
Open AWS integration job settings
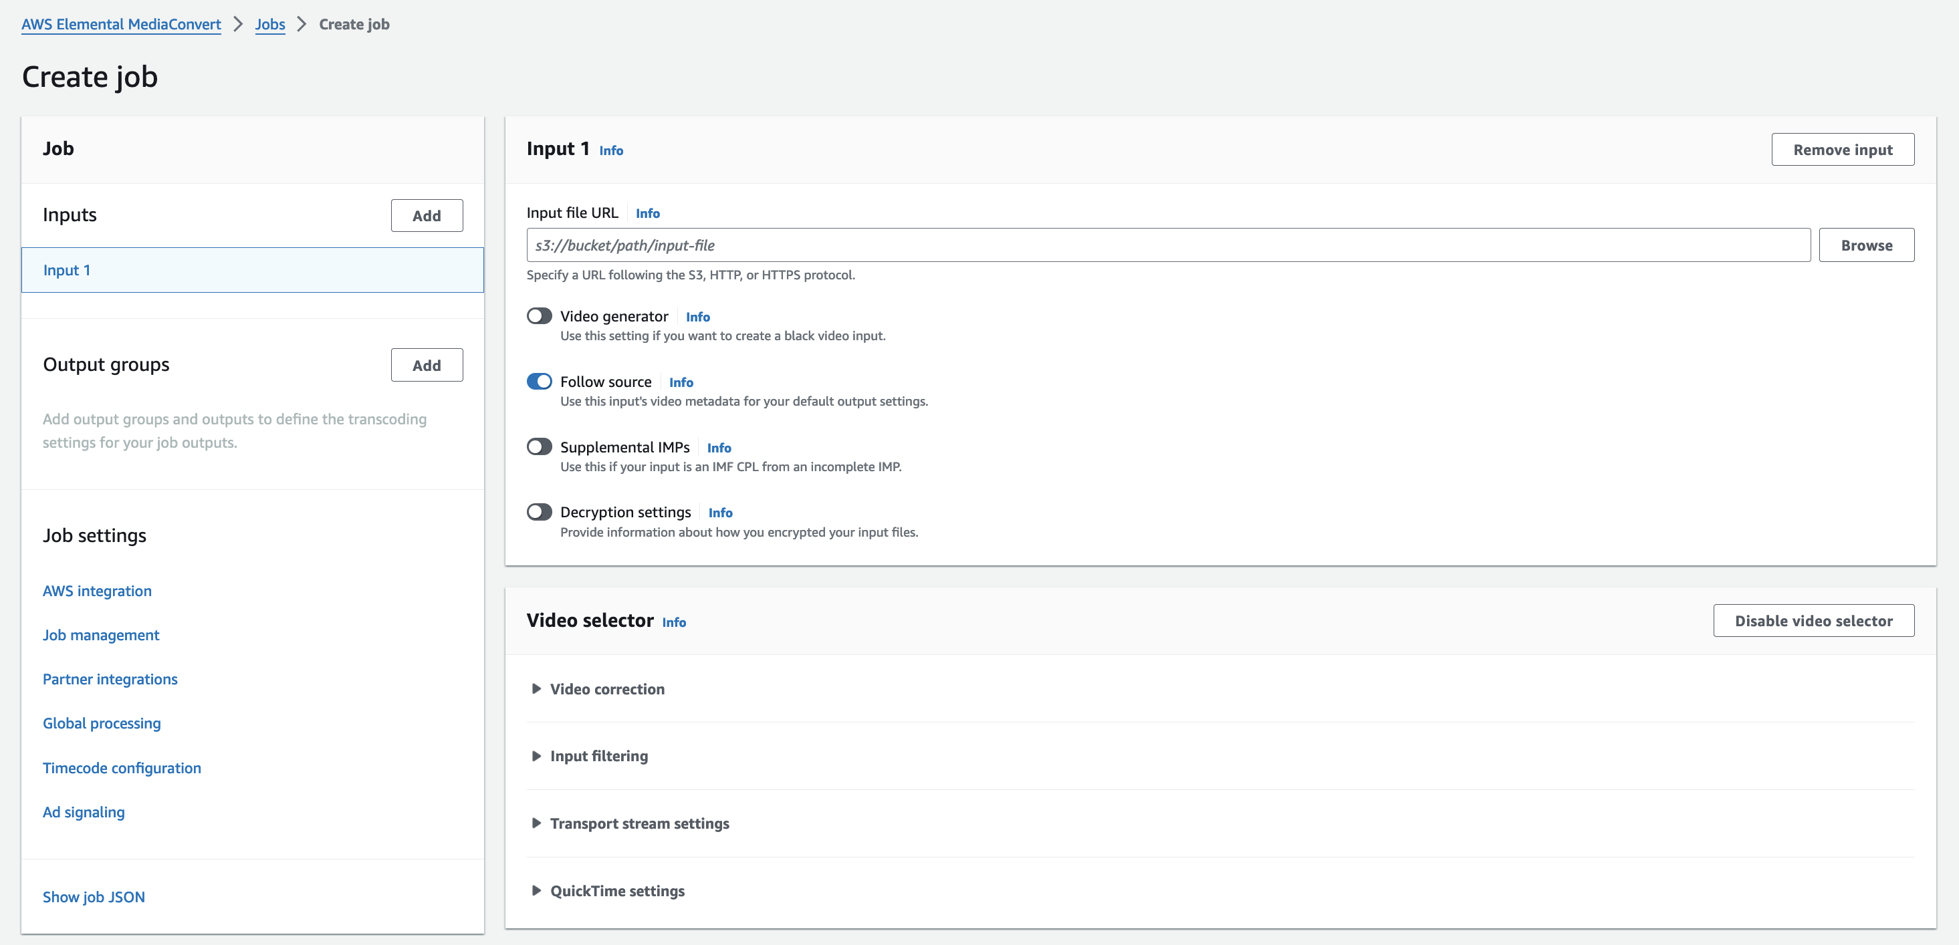(96, 591)
